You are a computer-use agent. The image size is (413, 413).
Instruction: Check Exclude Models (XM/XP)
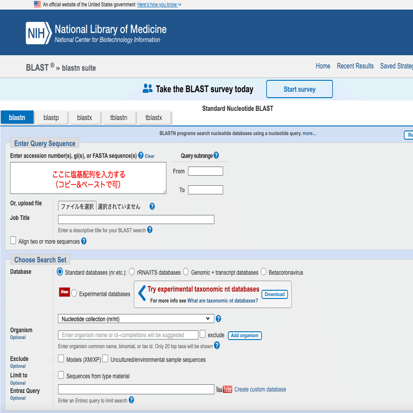click(61, 359)
